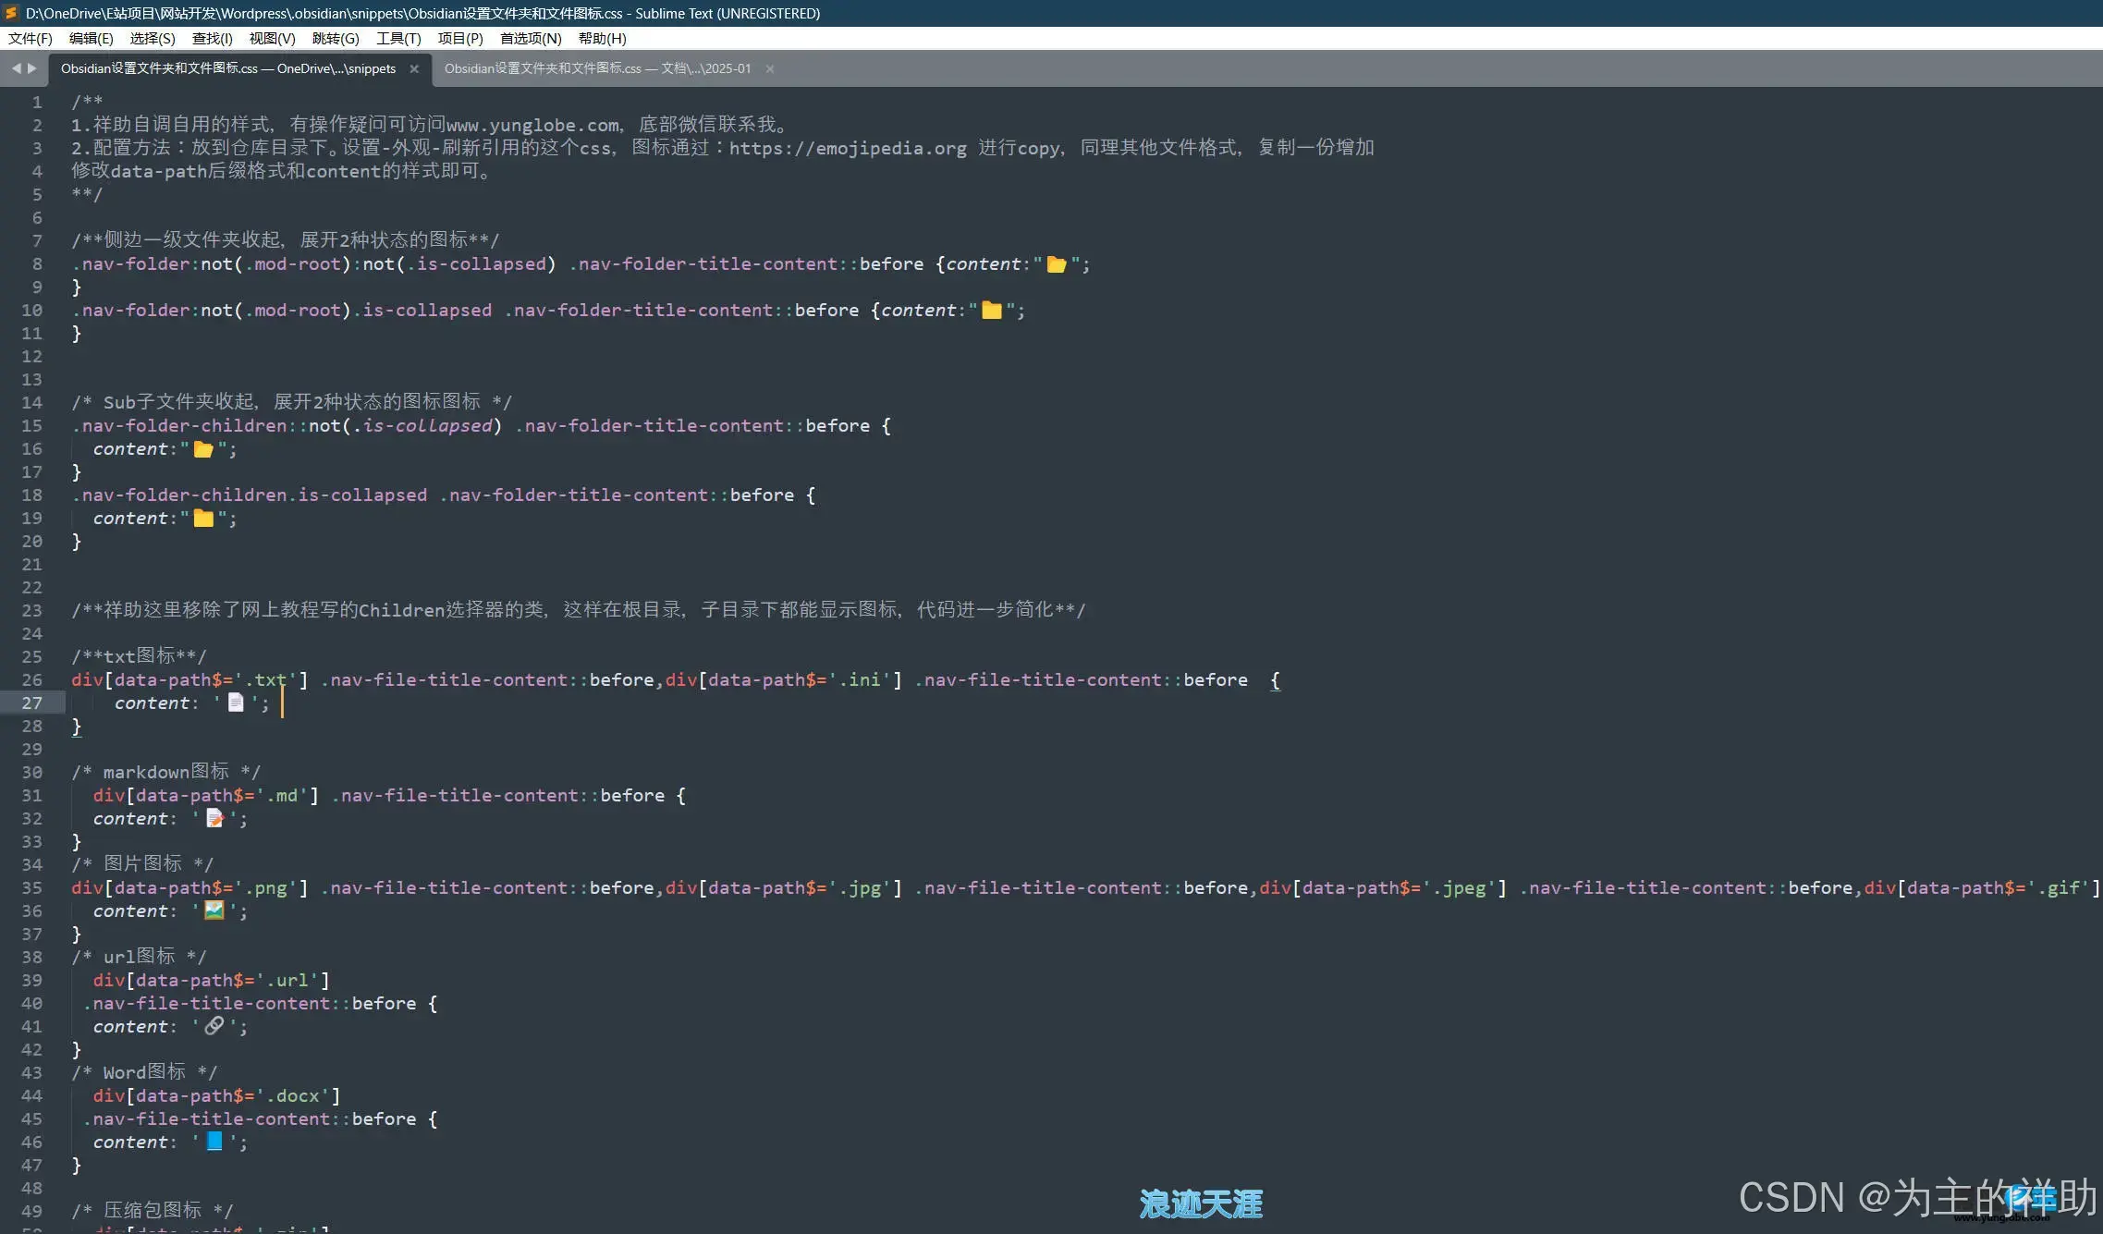The width and height of the screenshot is (2103, 1234).
Task: Click the link emoji on line 41
Action: 214,1026
